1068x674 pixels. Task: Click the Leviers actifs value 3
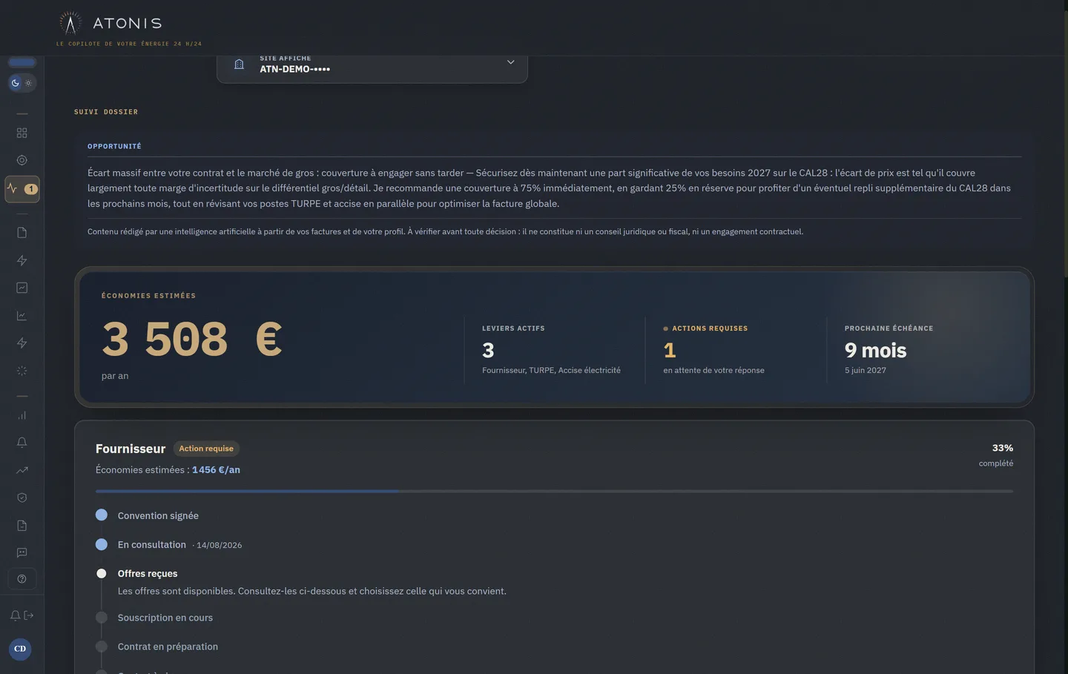(x=488, y=350)
